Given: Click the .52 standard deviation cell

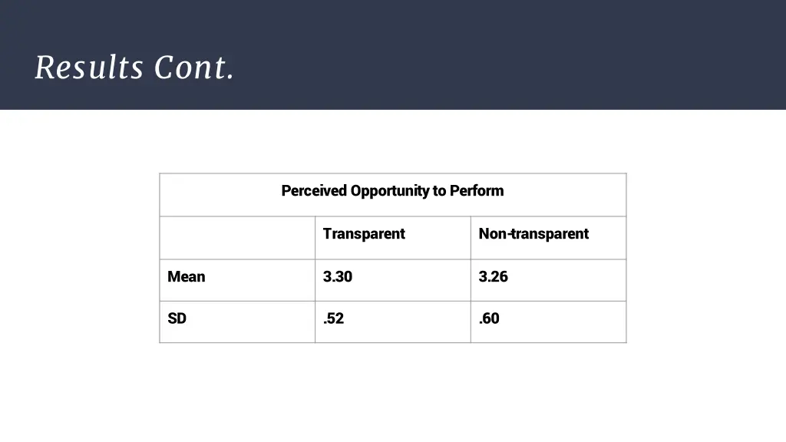Looking at the screenshot, I should (392, 322).
